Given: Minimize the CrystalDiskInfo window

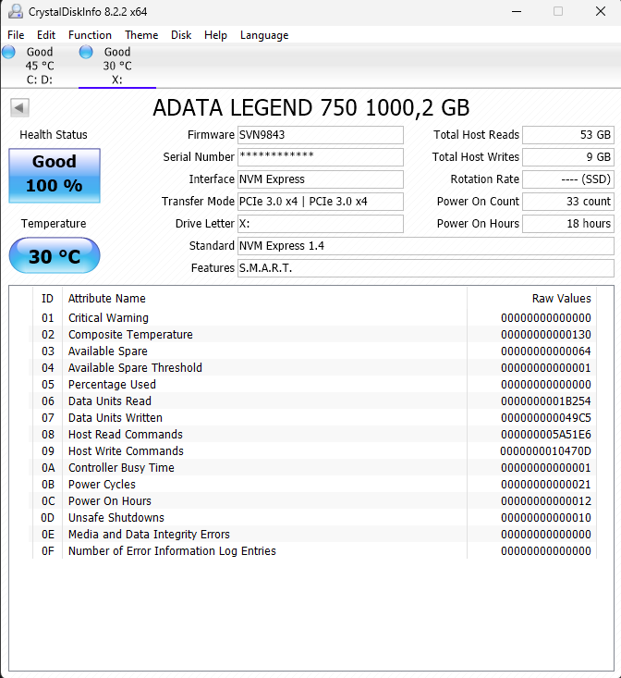Looking at the screenshot, I should [x=517, y=12].
